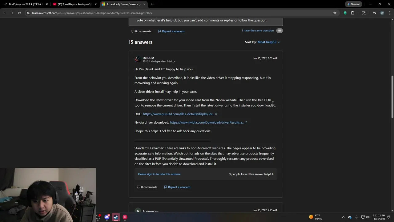Viewport: 394px width, 222px height.
Task: Open the weather widget showing 67°F Sunny
Action: (316, 217)
